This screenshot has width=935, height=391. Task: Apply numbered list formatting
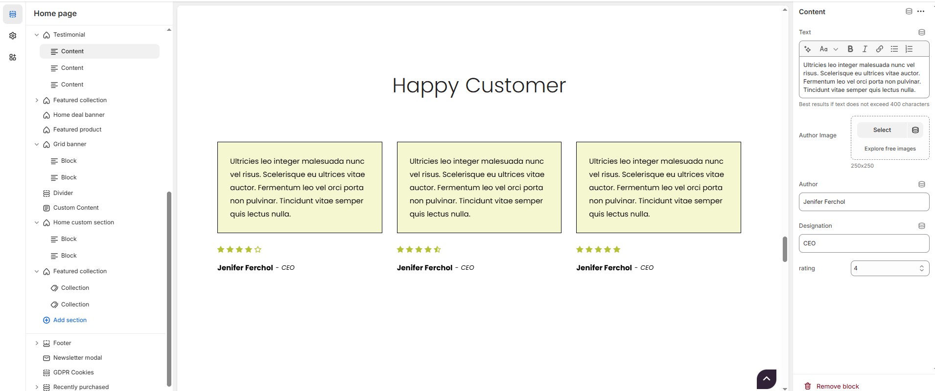click(x=909, y=49)
